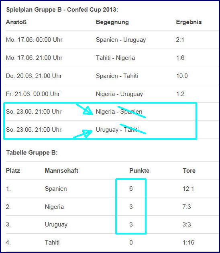Screen dimensions: 220x253
Task: Select the Nigeria - Uruguay fixture
Action: tap(119, 94)
